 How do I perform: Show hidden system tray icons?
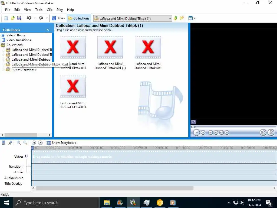coord(229,203)
